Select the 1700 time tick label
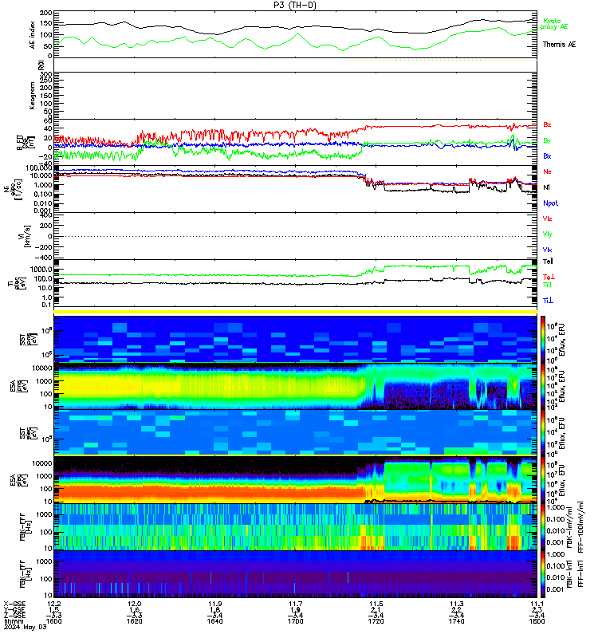The width and height of the screenshot is (598, 638). [295, 621]
